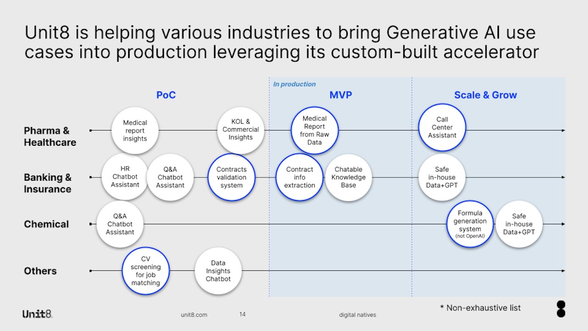Viewport: 588px width, 331px height.
Task: Select the Medical report insights circle
Action: 135,131
